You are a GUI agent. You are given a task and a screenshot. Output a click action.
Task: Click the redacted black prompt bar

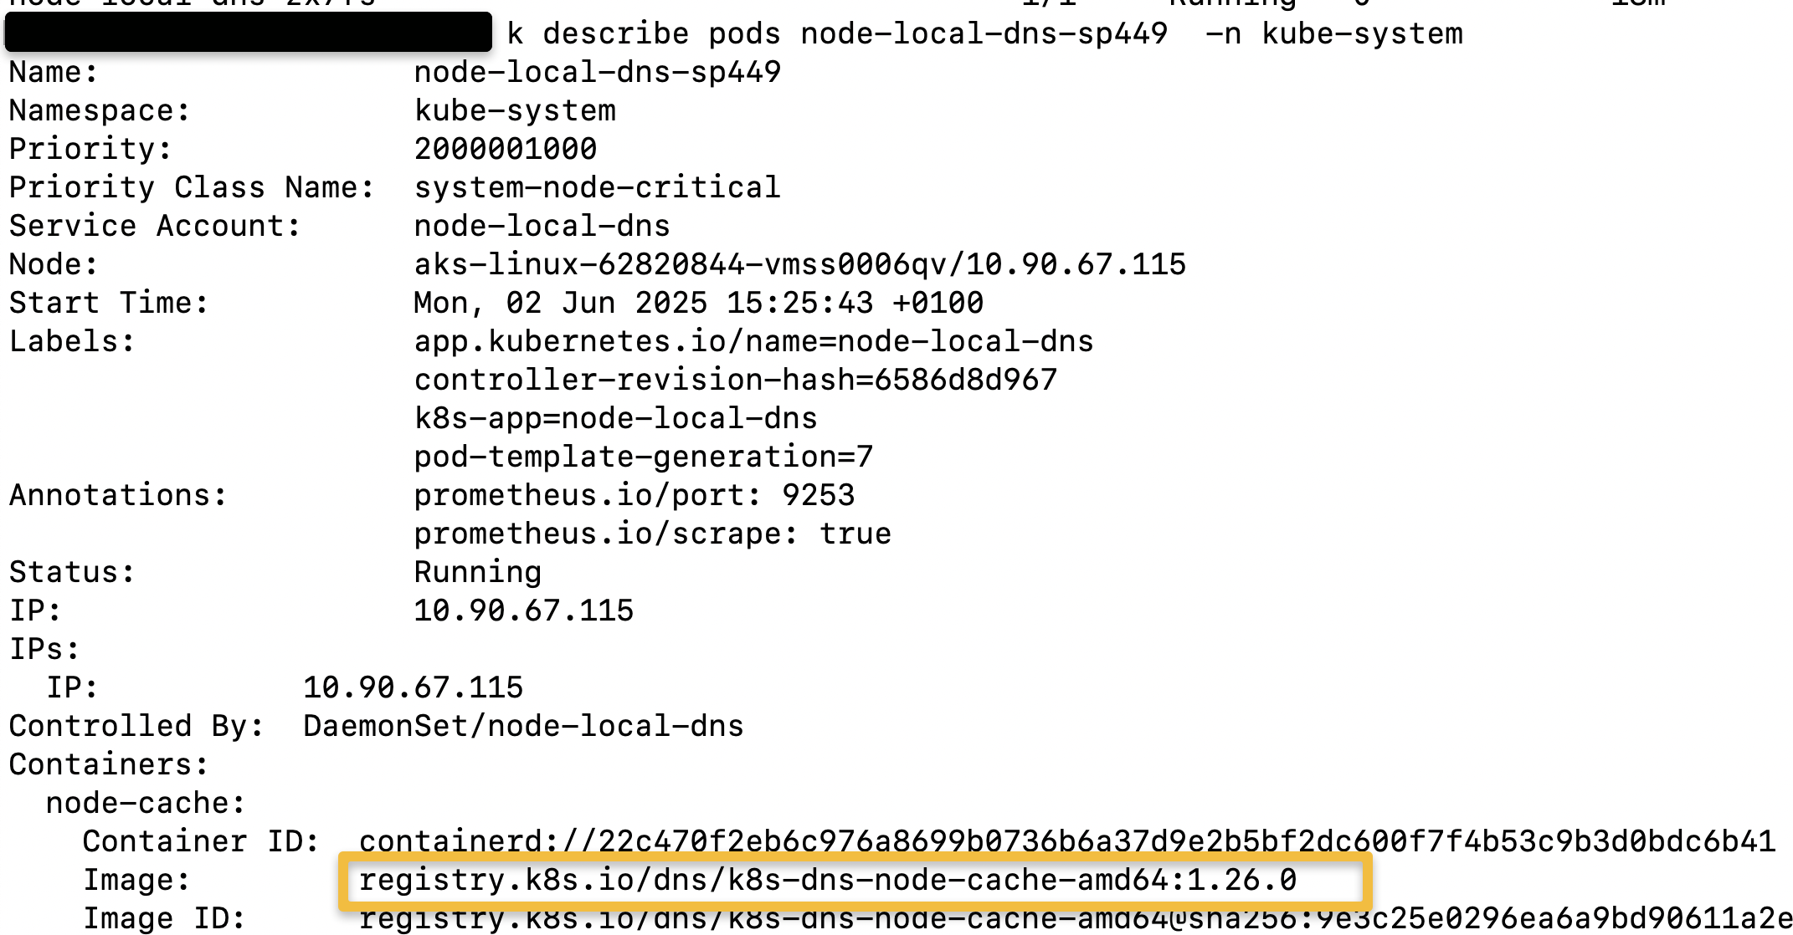point(249,32)
